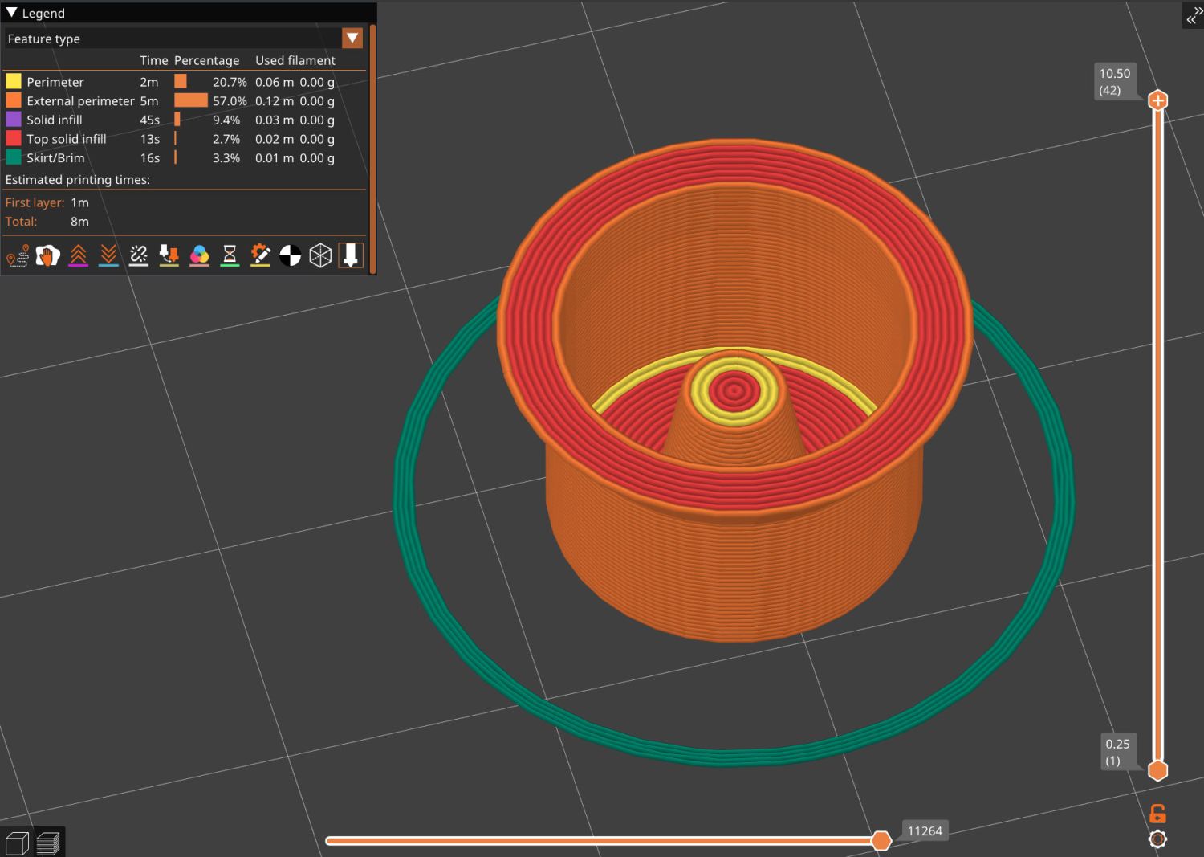Toggle custom G-code gear icon
Screen dimensions: 1204x857
coord(260,255)
